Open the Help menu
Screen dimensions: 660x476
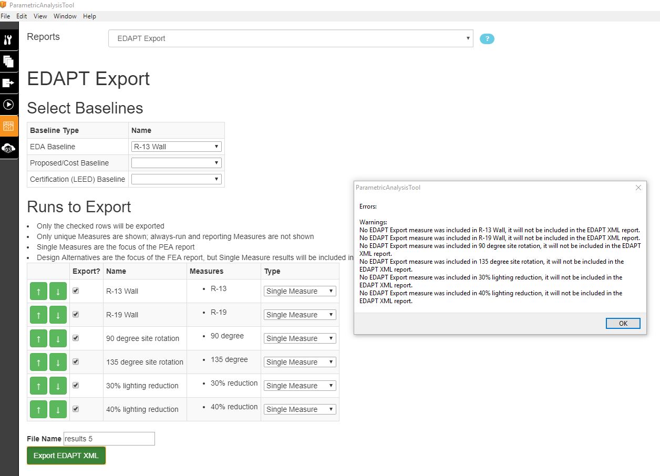(90, 16)
